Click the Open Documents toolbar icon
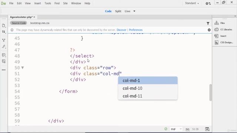 pyautogui.click(x=4, y=25)
